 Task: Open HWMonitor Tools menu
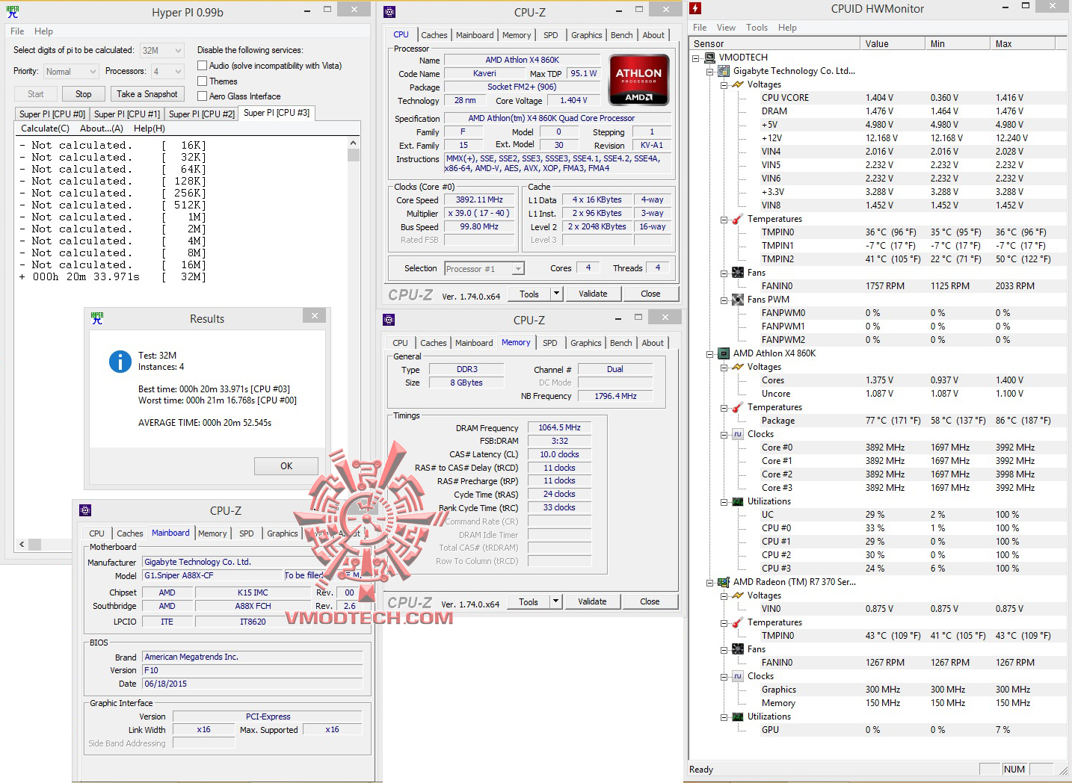pyautogui.click(x=757, y=28)
